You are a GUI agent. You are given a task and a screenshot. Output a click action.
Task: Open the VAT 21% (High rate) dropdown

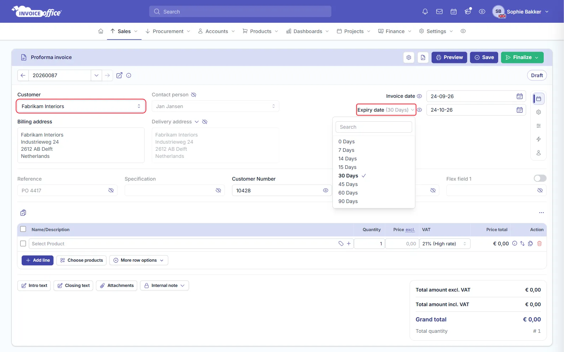445,244
